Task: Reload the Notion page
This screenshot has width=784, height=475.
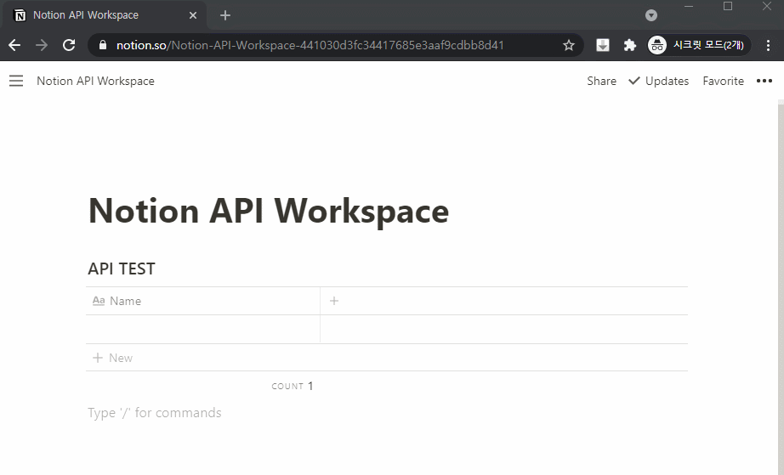Action: coord(69,45)
